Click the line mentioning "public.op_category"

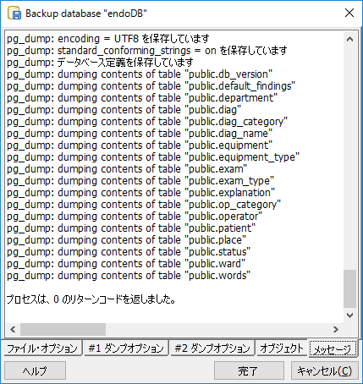144,205
